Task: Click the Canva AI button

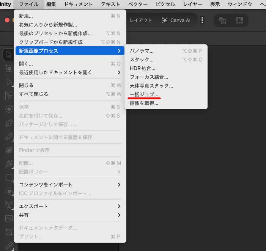Action: (x=176, y=20)
